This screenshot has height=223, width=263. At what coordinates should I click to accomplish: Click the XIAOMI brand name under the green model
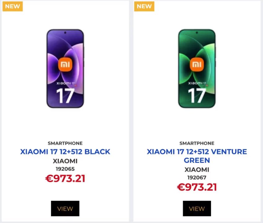(197, 169)
